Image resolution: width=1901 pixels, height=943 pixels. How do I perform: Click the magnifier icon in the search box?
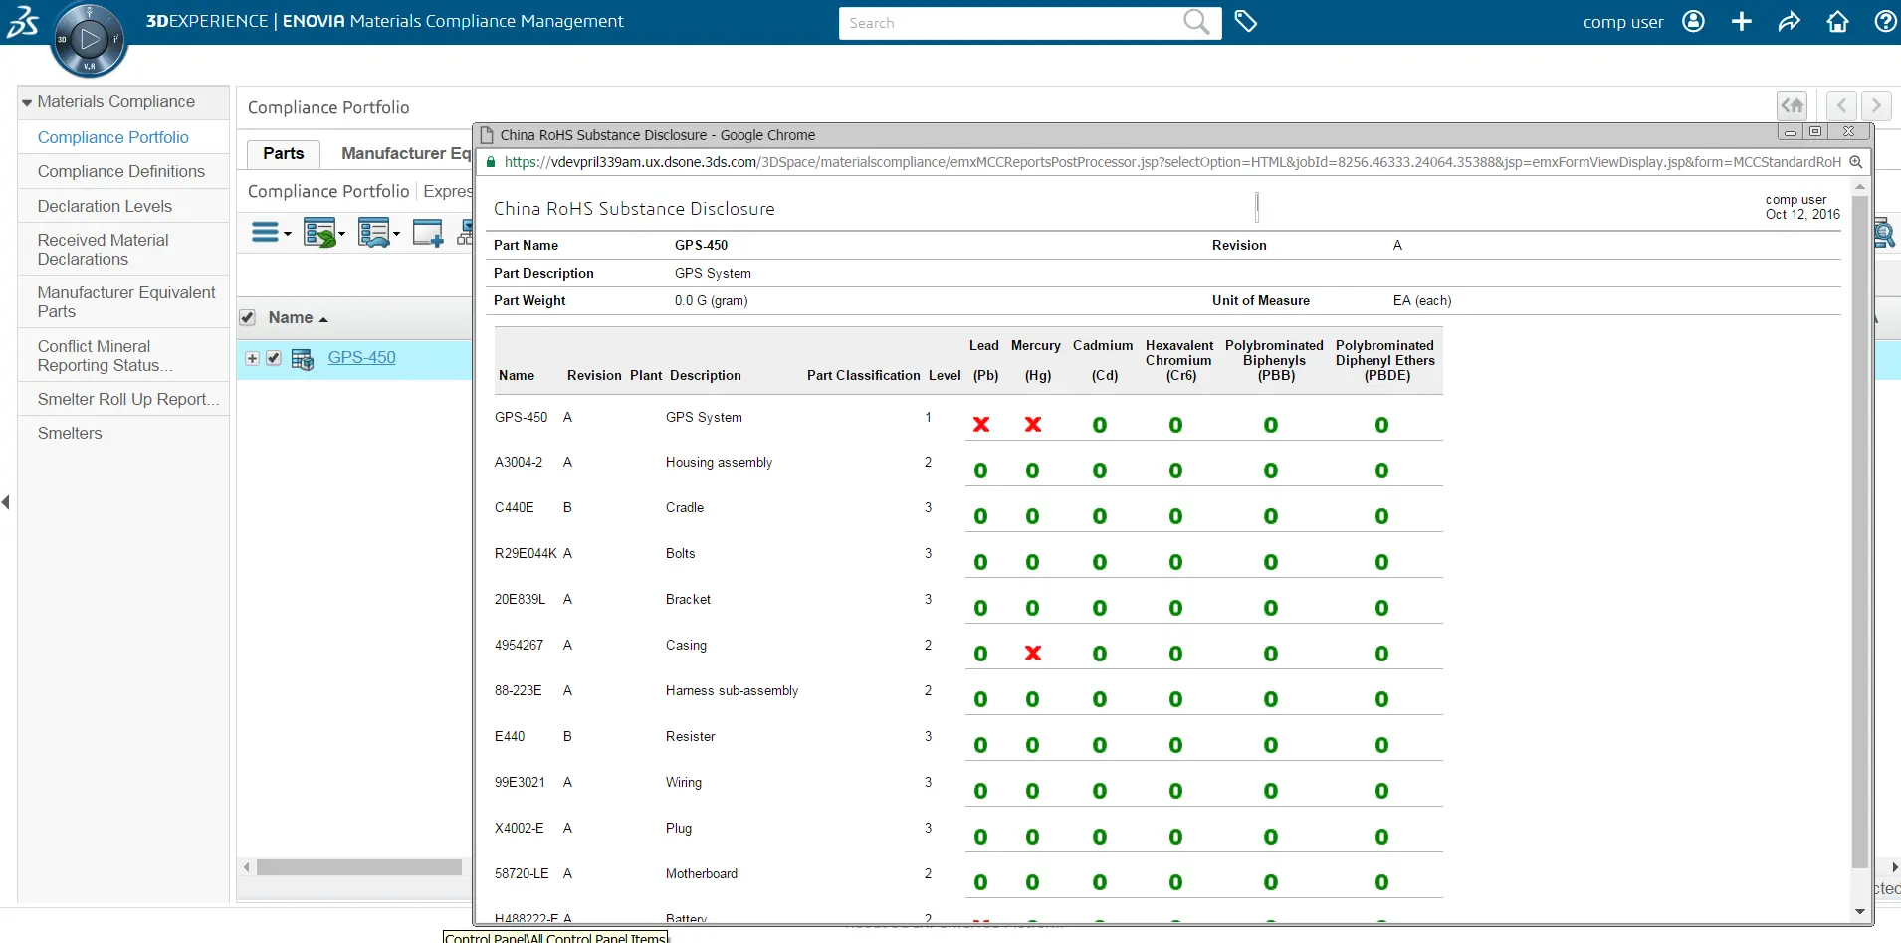coord(1196,22)
